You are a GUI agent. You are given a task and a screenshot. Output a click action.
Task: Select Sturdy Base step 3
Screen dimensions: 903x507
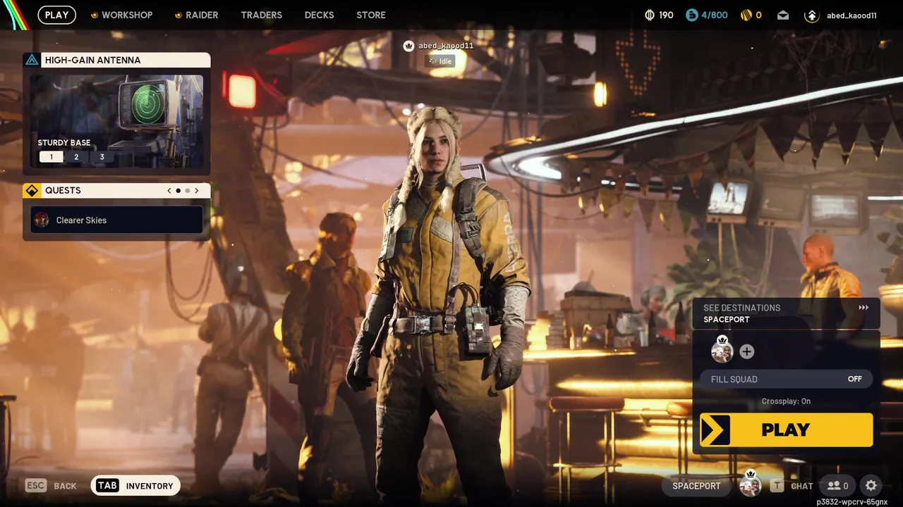click(x=102, y=157)
